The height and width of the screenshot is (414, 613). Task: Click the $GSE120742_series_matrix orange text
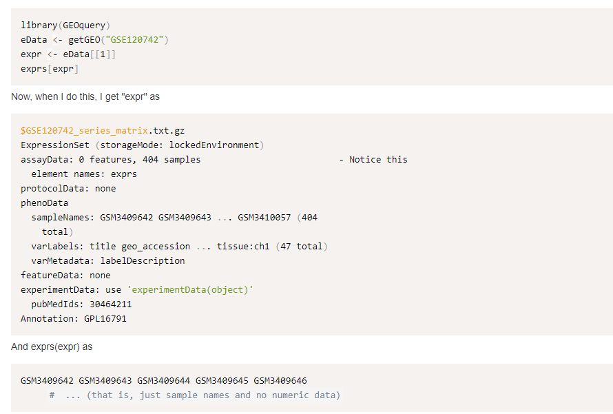pos(84,131)
